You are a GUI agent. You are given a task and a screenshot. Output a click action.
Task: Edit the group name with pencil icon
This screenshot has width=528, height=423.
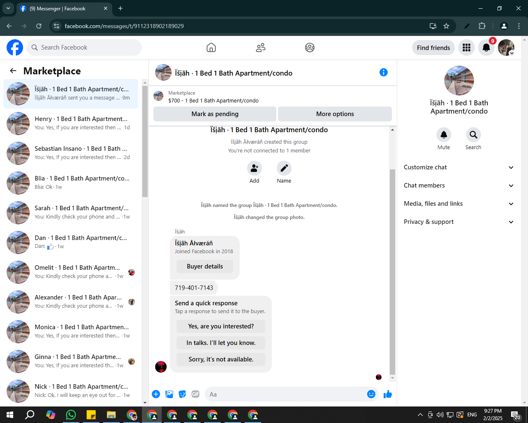(x=284, y=168)
